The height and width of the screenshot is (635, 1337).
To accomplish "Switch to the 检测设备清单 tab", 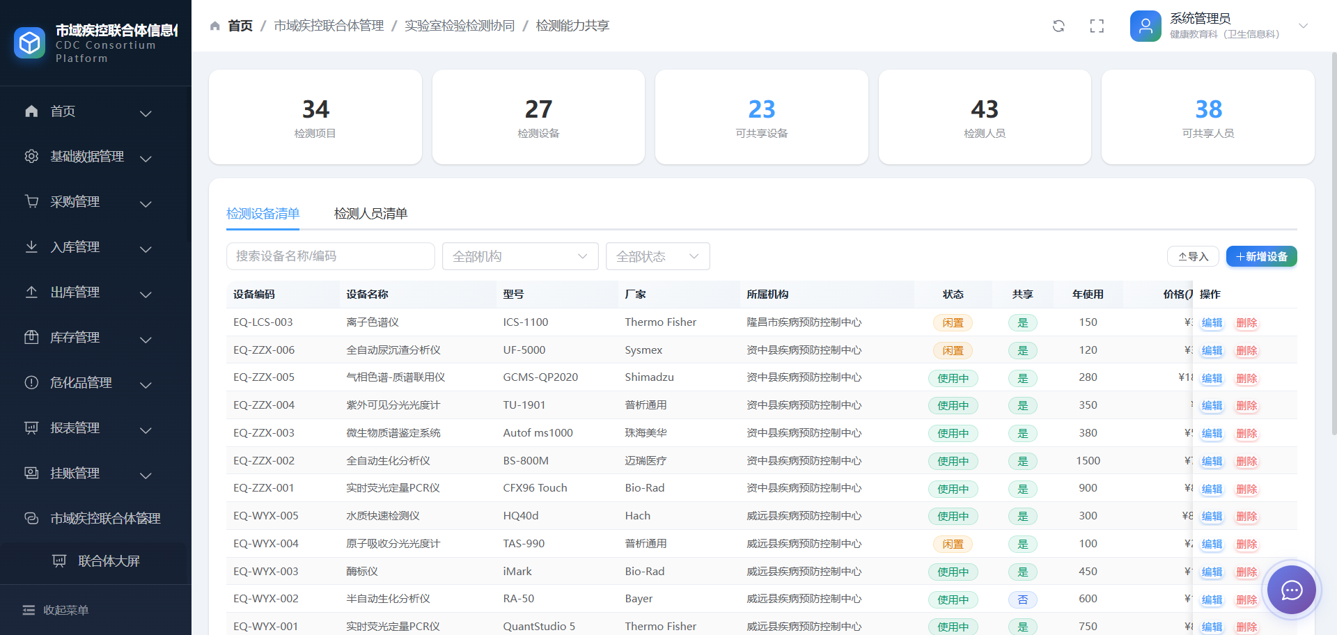I will [263, 214].
